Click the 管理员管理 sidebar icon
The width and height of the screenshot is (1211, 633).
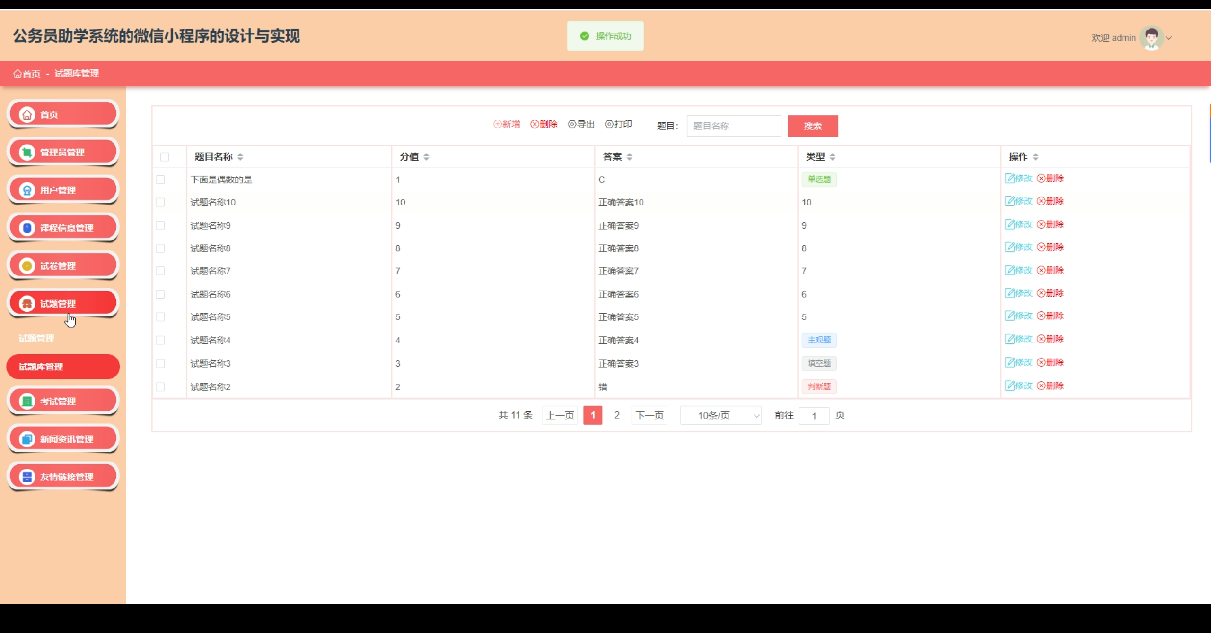click(x=27, y=152)
